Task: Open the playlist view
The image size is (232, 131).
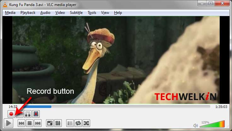Action: coord(70,123)
